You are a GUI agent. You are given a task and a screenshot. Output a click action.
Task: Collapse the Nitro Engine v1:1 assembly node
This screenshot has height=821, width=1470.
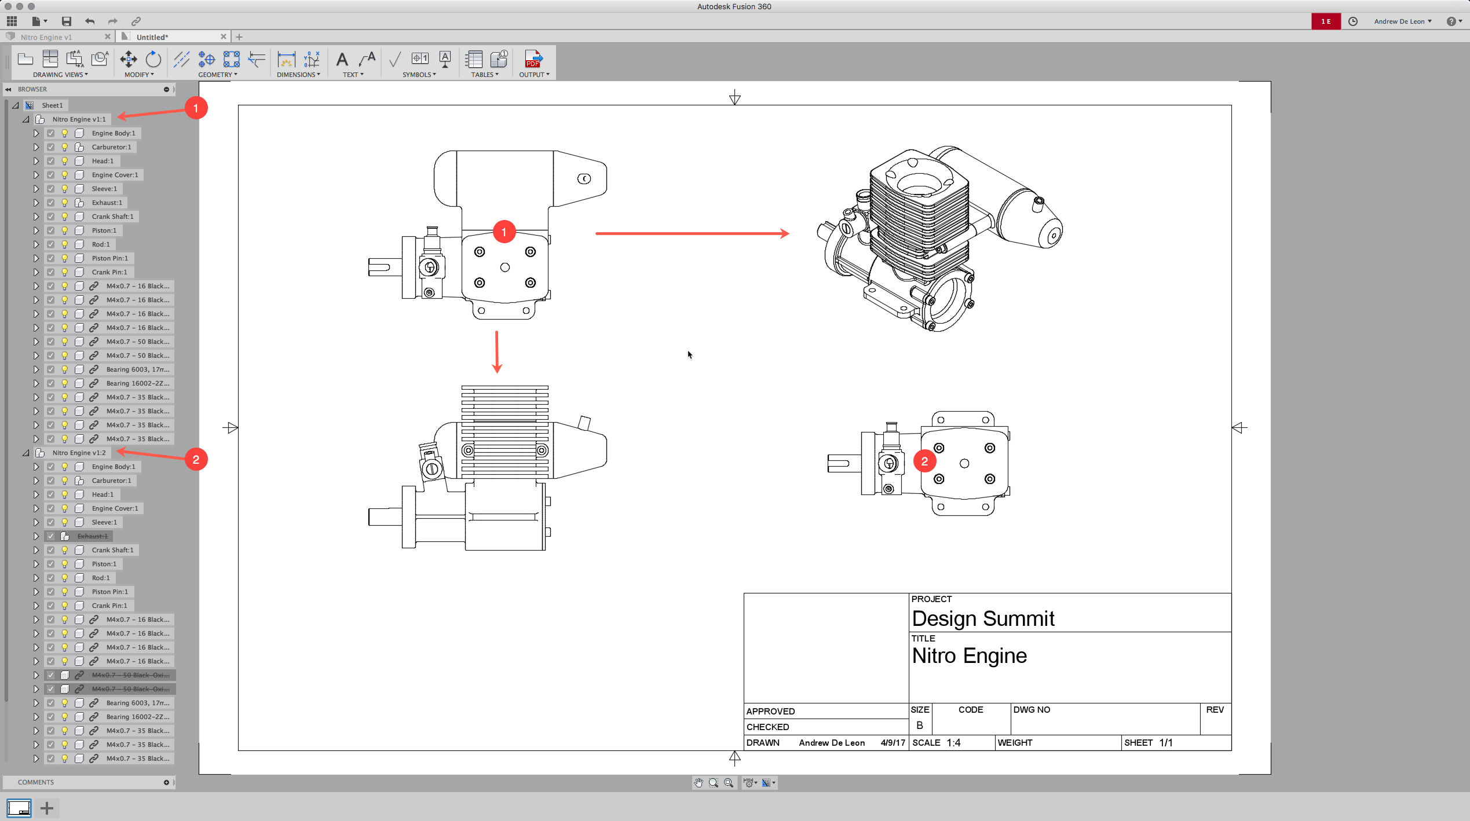click(25, 119)
